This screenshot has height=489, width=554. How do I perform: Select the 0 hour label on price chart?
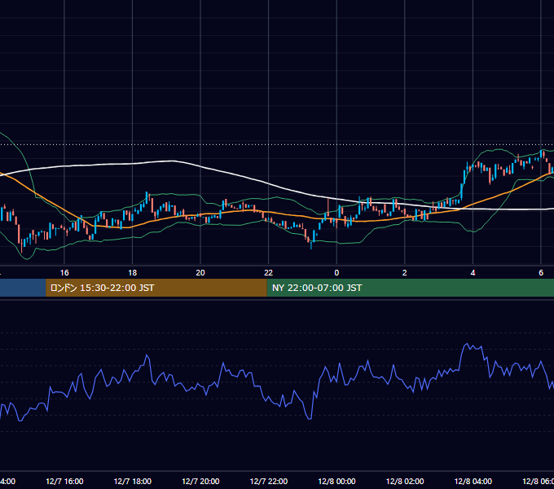(336, 273)
